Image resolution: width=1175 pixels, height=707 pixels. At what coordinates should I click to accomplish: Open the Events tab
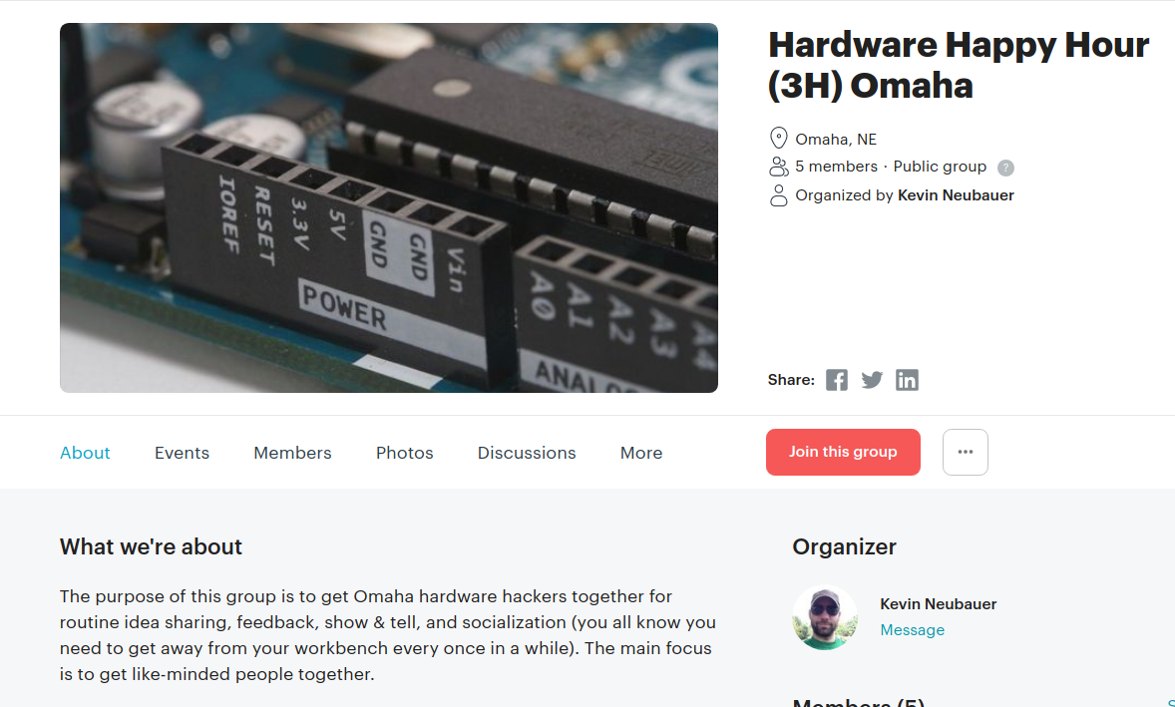[x=183, y=453]
